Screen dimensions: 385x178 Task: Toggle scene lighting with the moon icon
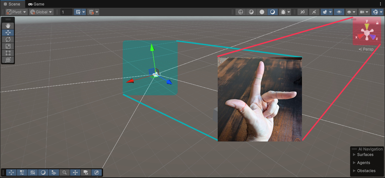point(273,12)
